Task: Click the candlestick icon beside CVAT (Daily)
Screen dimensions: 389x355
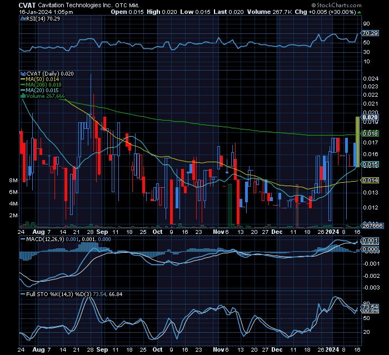Action: coord(23,74)
